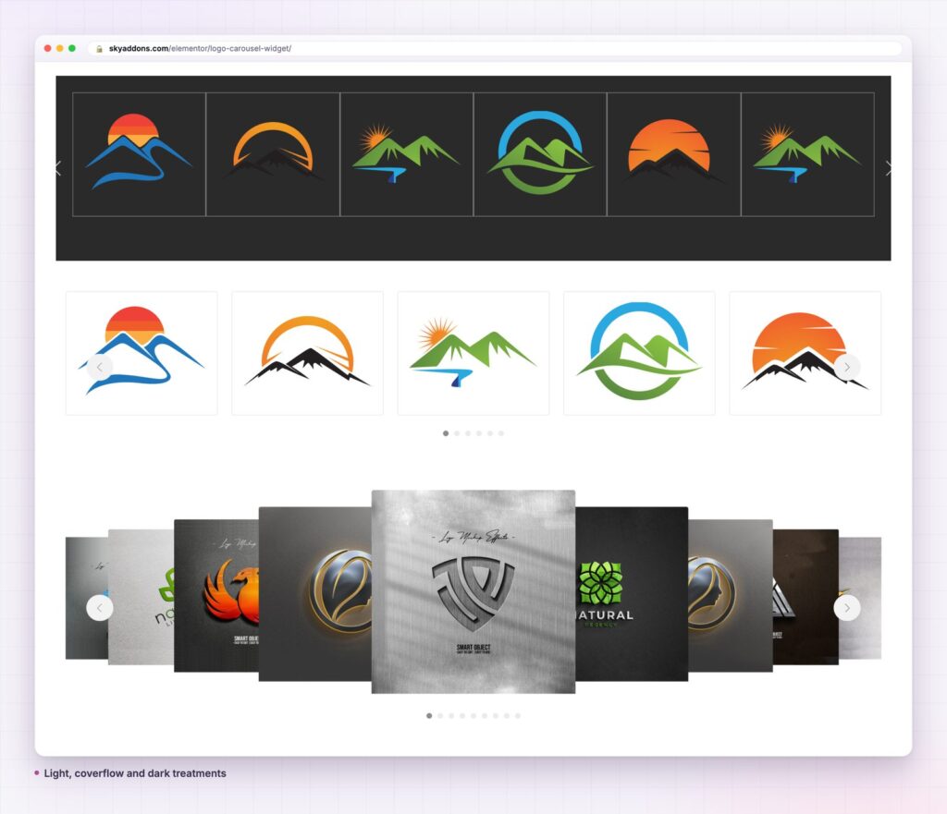Go to previous slide in the light logo carousel
The width and height of the screenshot is (947, 814).
pyautogui.click(x=100, y=367)
